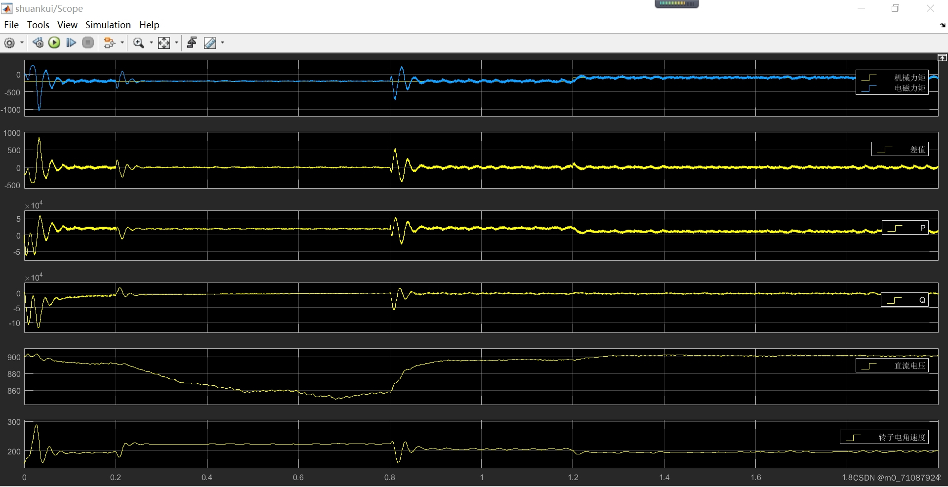Click the 转子电角速度 legend

click(x=884, y=437)
